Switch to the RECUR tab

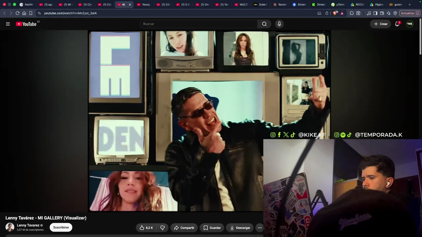click(358, 5)
